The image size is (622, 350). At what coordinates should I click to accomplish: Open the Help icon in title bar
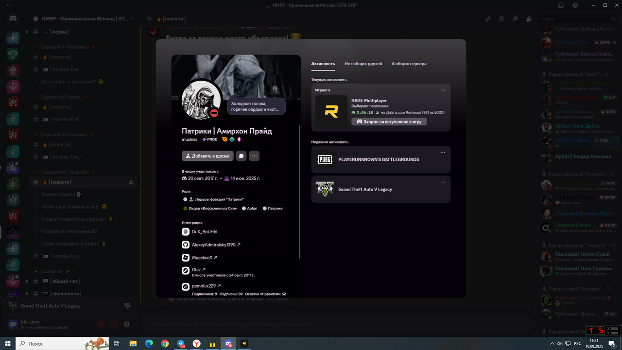[x=575, y=5]
